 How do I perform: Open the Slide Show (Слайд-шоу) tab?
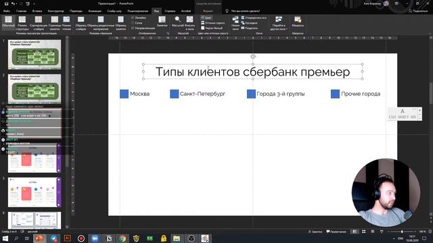(114, 11)
